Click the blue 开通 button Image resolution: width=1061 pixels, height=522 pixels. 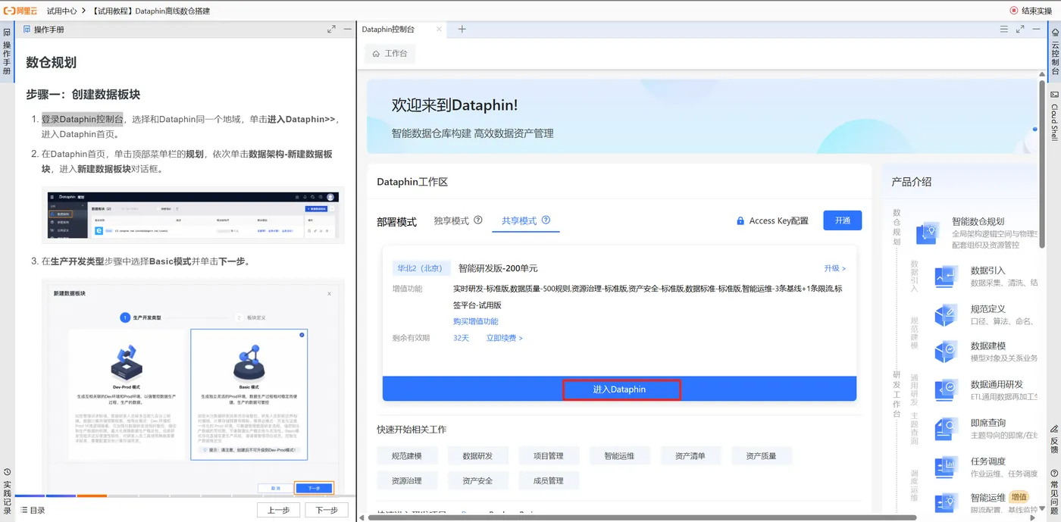coord(843,220)
